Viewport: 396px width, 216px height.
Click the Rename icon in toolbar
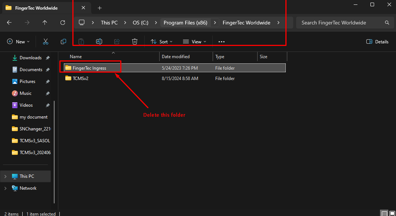click(x=99, y=41)
